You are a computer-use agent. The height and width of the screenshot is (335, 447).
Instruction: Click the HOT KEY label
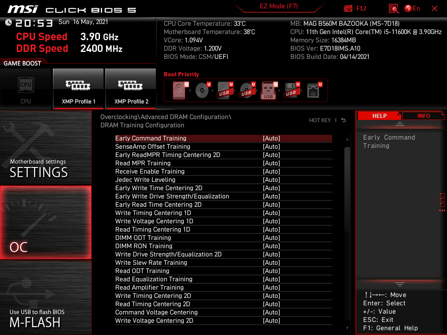[x=320, y=120]
